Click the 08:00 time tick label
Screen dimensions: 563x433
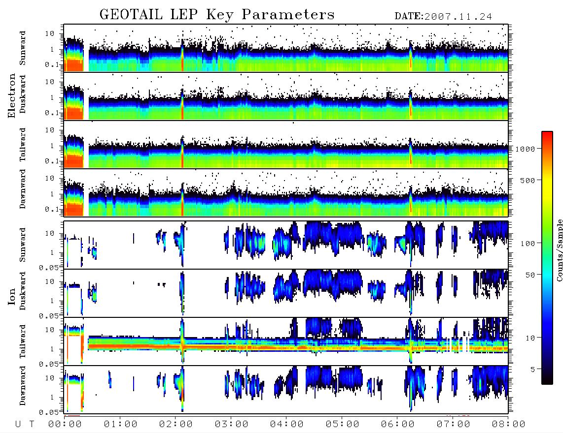coord(509,425)
